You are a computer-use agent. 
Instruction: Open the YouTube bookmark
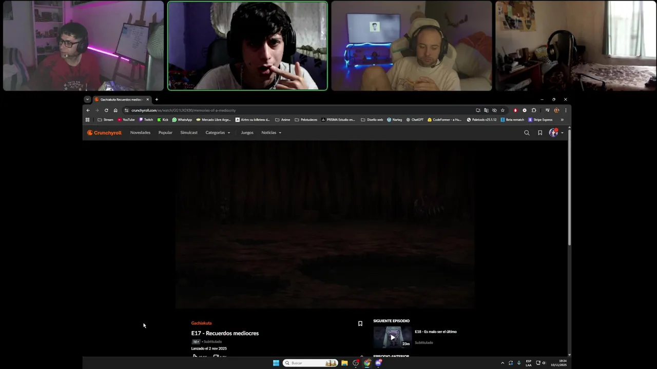click(126, 120)
